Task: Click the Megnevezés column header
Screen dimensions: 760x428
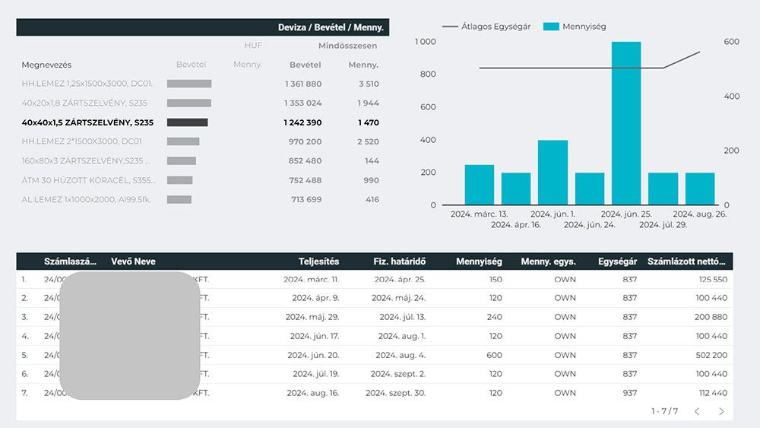Action: (46, 65)
